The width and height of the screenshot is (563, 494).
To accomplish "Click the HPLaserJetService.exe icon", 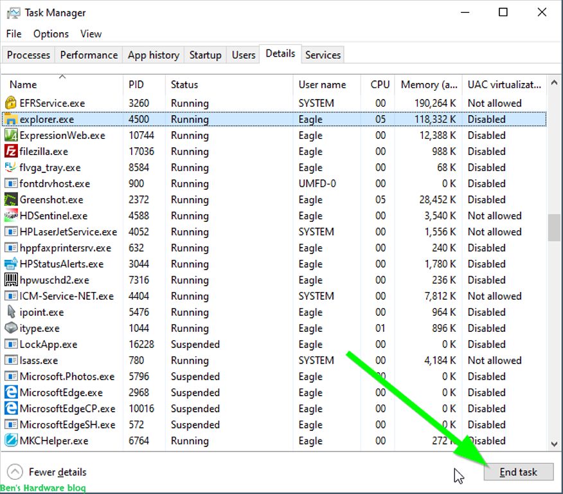I will tap(11, 232).
